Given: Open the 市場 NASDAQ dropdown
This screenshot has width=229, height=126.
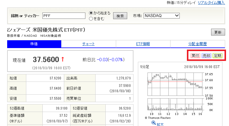Looking at the screenshot, I should click(x=162, y=16).
